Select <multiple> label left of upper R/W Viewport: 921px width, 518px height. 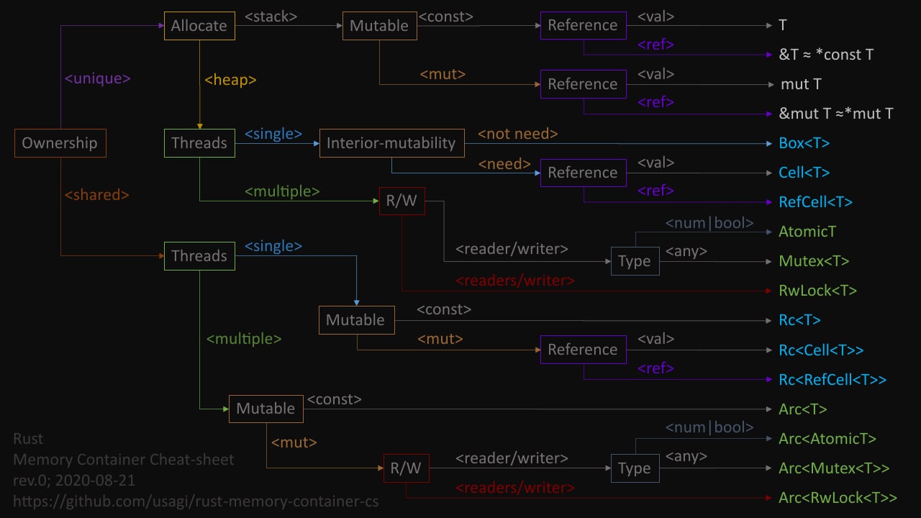pos(282,191)
